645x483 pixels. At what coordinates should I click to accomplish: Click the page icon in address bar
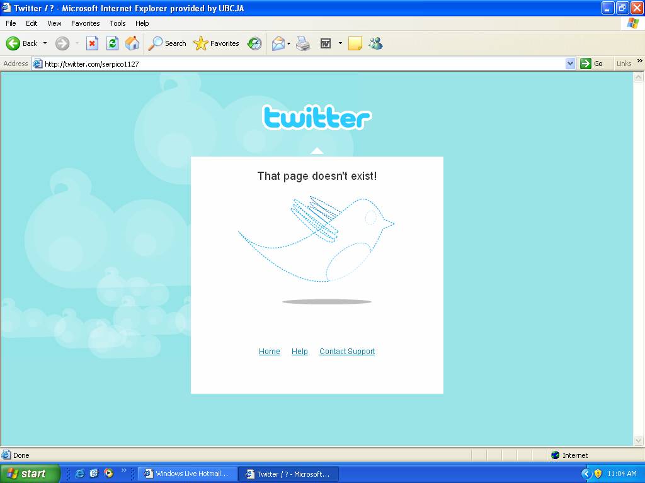point(37,64)
